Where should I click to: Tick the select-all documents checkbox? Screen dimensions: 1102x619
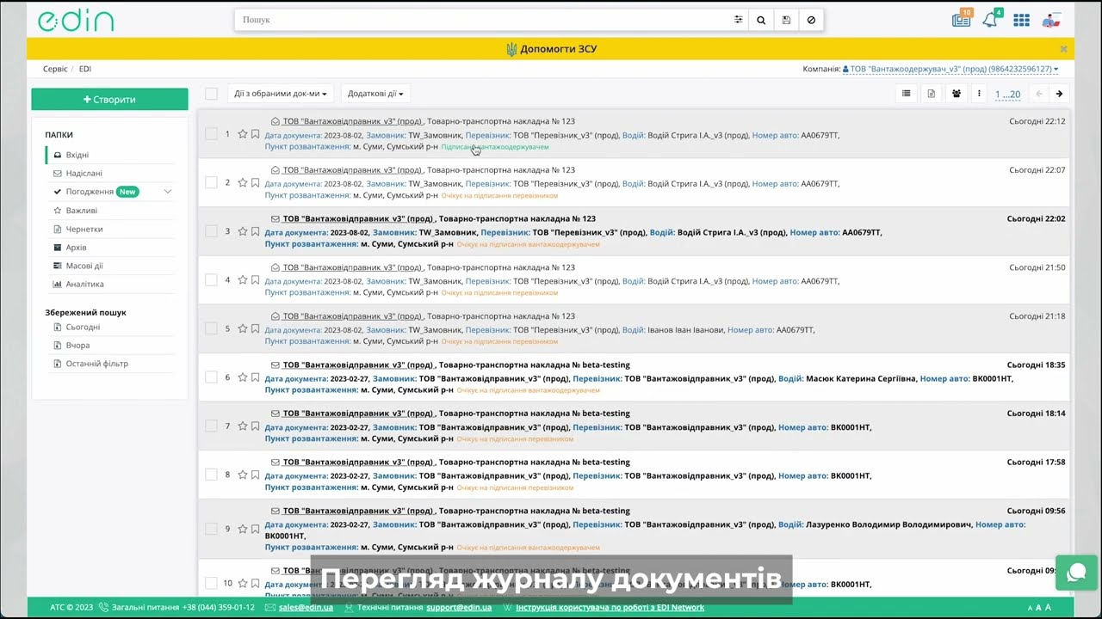pyautogui.click(x=211, y=94)
